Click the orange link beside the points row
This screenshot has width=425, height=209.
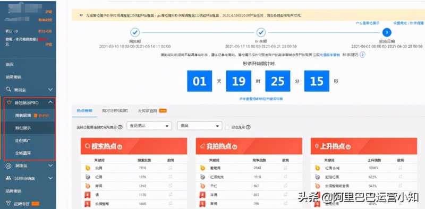tap(45, 31)
